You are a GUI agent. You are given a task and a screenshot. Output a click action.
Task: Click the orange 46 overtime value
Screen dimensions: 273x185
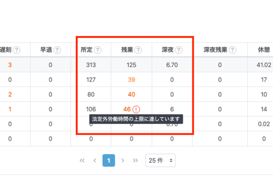pos(127,109)
